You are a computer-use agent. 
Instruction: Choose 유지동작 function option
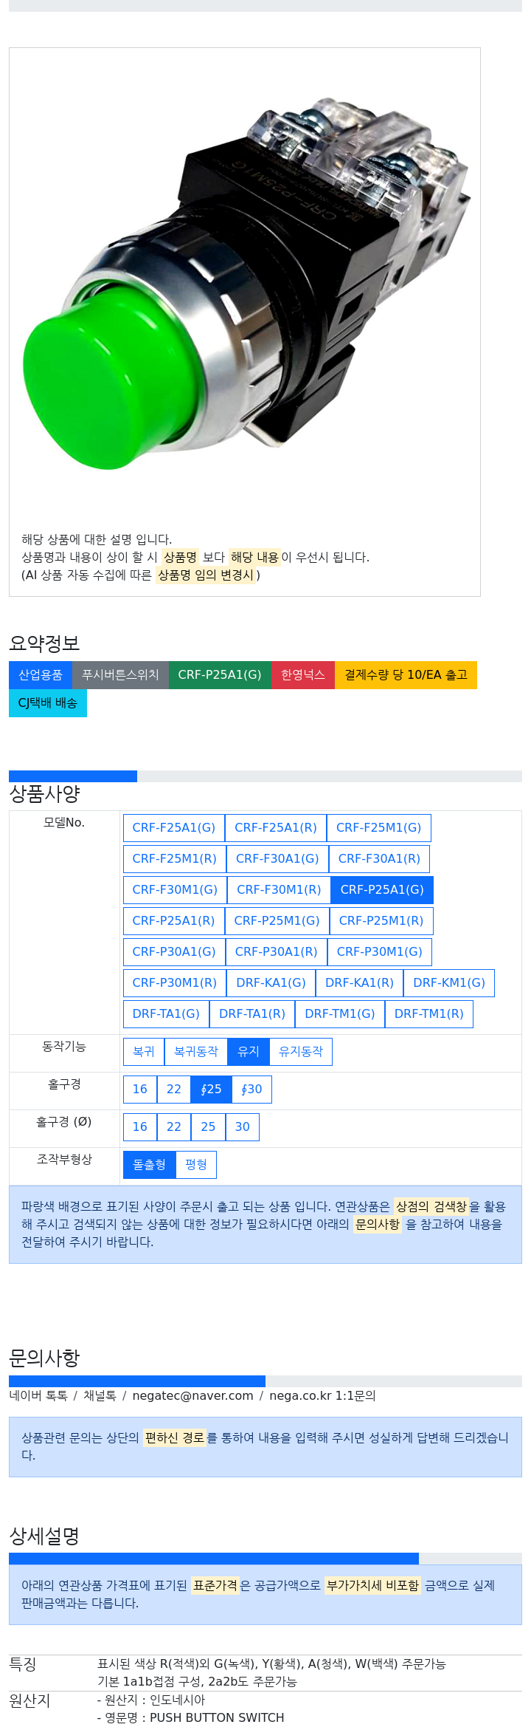tap(301, 1052)
